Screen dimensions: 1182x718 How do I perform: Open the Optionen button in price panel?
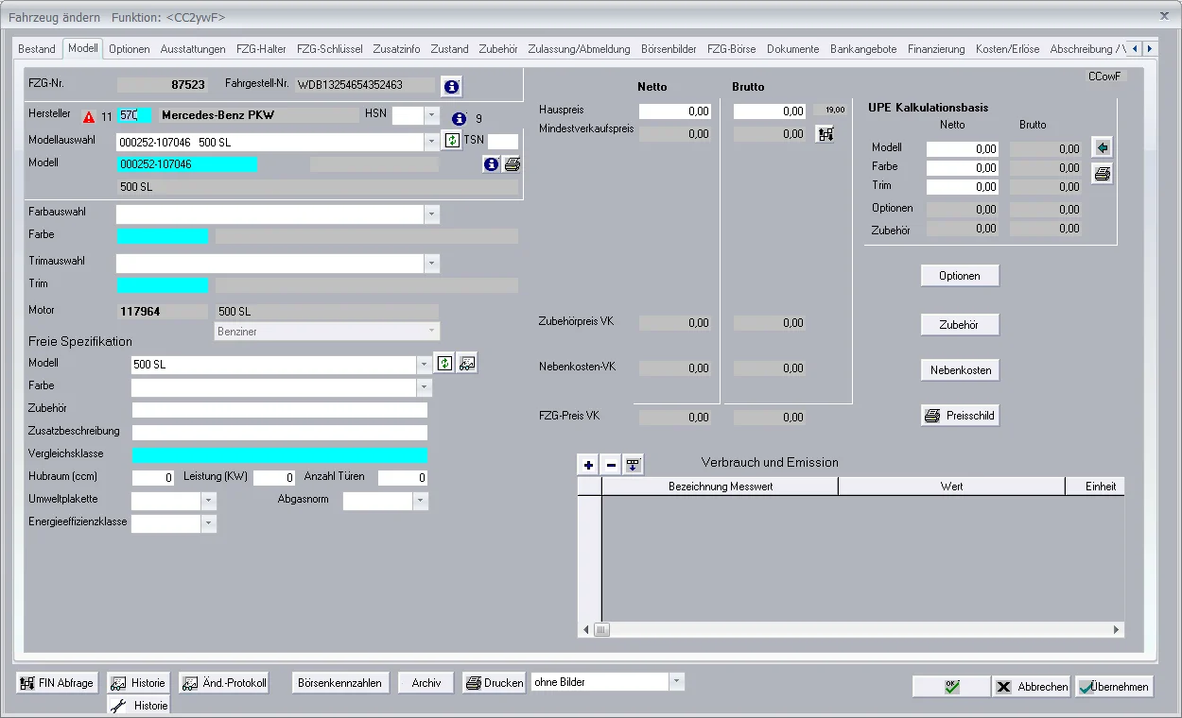[960, 276]
